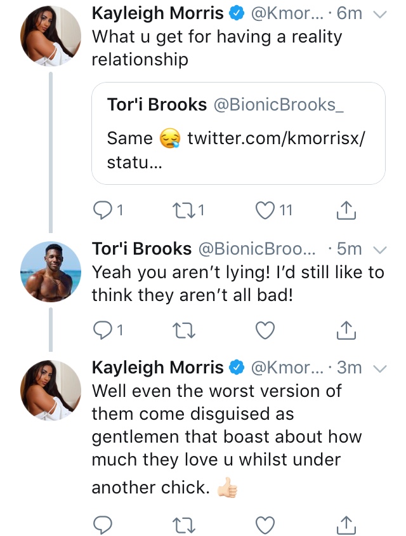This screenshot has width=406, height=536.
Task: Retweet Tor'i Brooks' reply
Action: [x=183, y=331]
